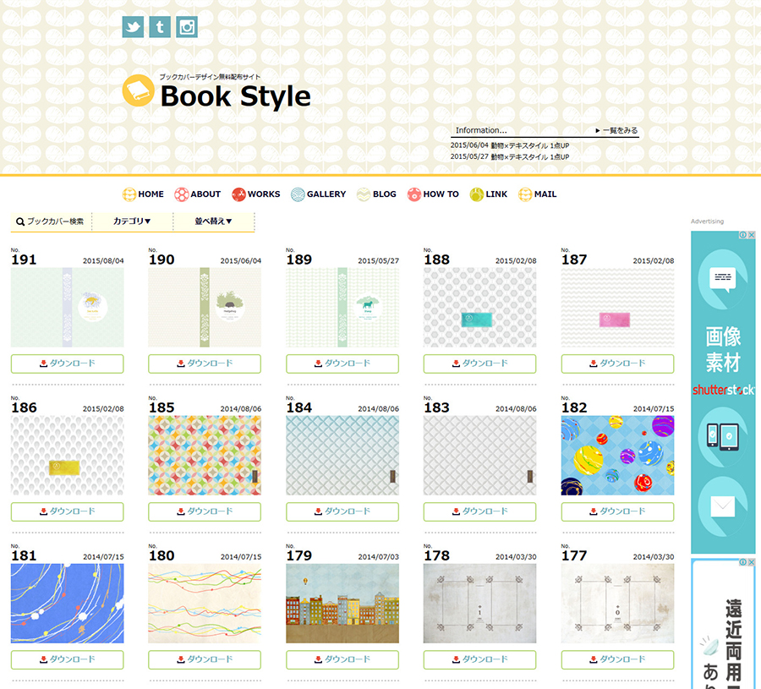Click the 一覧をみる information link

coord(617,131)
